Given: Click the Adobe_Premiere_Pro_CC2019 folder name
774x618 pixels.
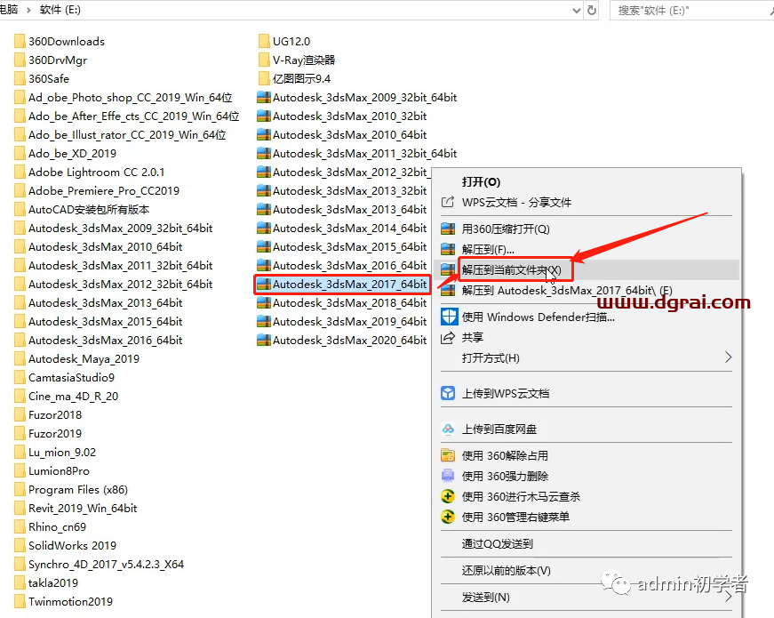Looking at the screenshot, I should [x=104, y=191].
